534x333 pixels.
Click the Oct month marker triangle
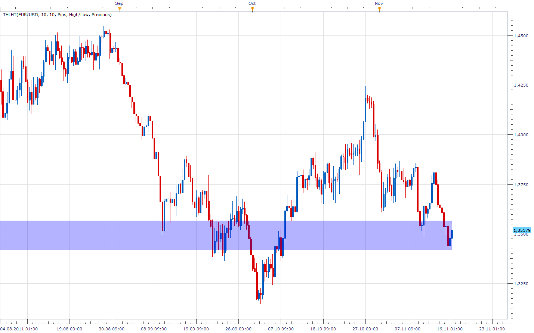[x=252, y=9]
